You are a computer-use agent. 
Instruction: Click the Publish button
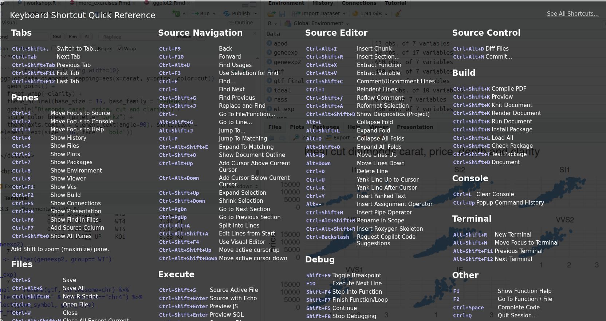point(237,13)
